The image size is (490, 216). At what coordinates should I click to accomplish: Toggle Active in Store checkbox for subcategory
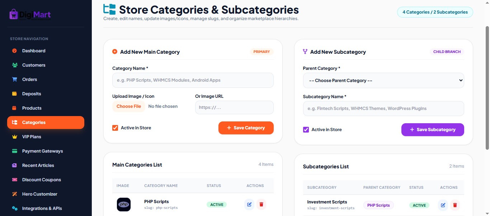tap(306, 130)
